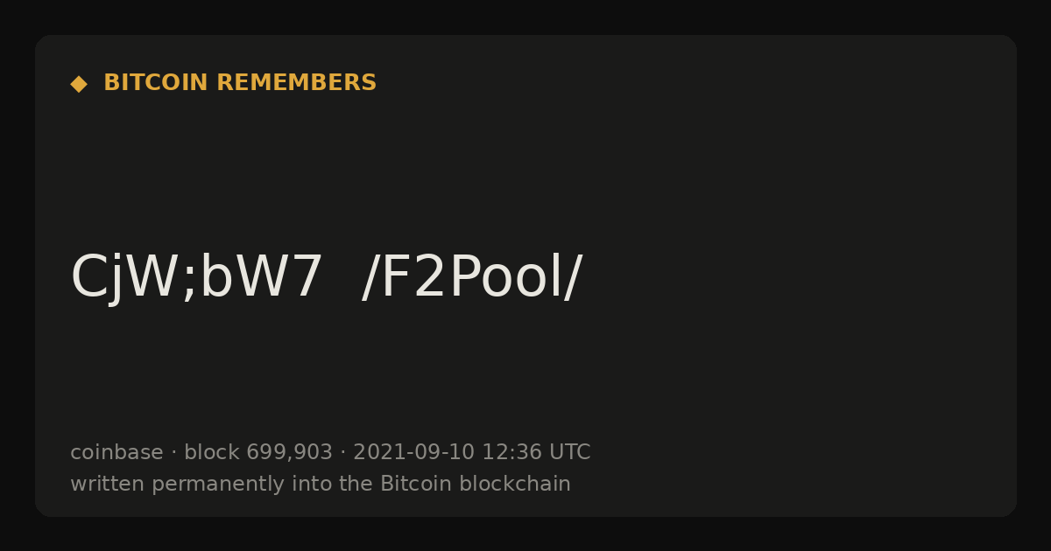Screen dimensions: 1051x551
Task: Click the word BITCOIN in header
Action: 157,83
